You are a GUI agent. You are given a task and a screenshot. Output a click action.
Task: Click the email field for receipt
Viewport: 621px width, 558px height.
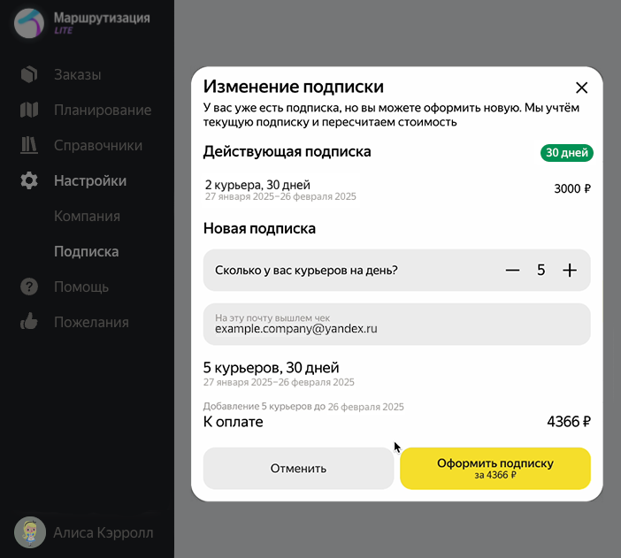tap(396, 324)
